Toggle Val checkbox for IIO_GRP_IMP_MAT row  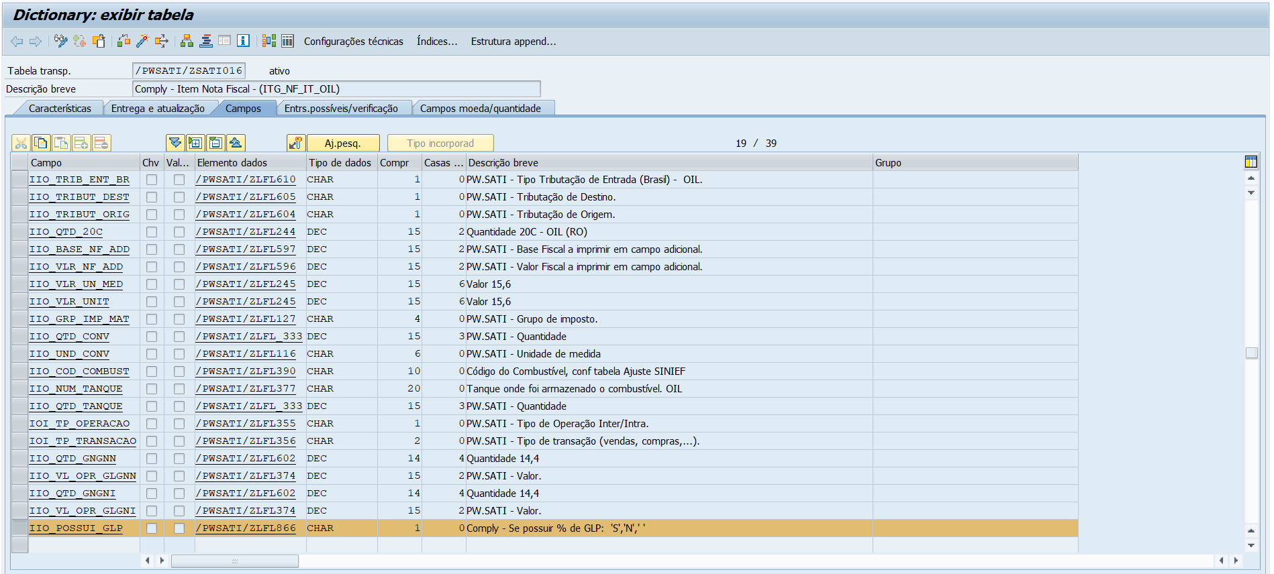coord(179,319)
